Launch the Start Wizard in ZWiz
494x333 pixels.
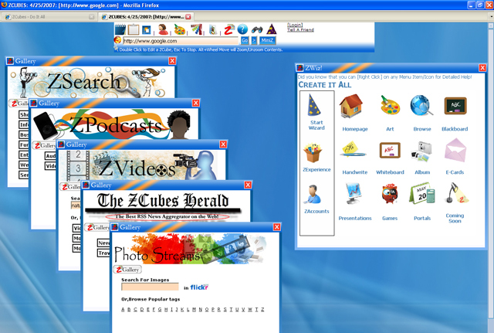(316, 112)
